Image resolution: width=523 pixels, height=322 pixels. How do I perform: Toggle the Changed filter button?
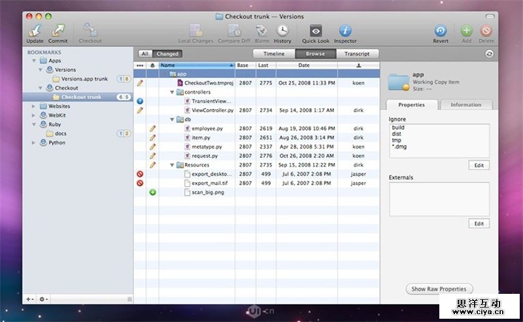coord(167,54)
